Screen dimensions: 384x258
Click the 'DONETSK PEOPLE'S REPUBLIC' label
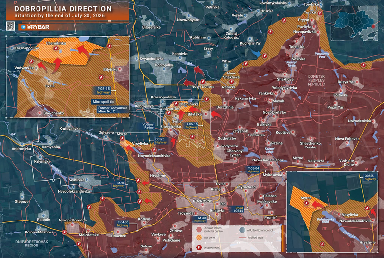(316, 80)
